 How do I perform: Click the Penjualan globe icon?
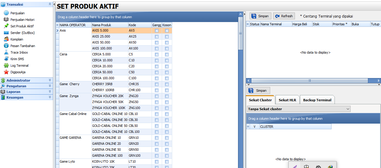(x=6, y=13)
